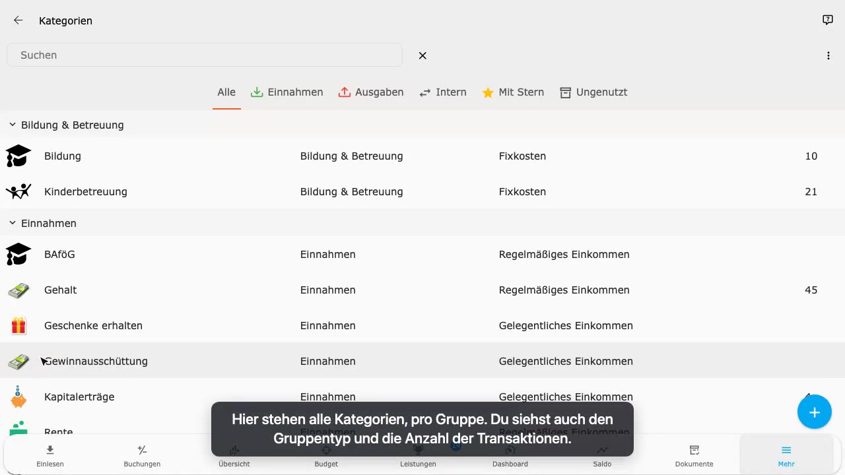Screen dimensions: 845x475
Task: Select the Kinderbetreuung category name
Action: click(x=86, y=192)
